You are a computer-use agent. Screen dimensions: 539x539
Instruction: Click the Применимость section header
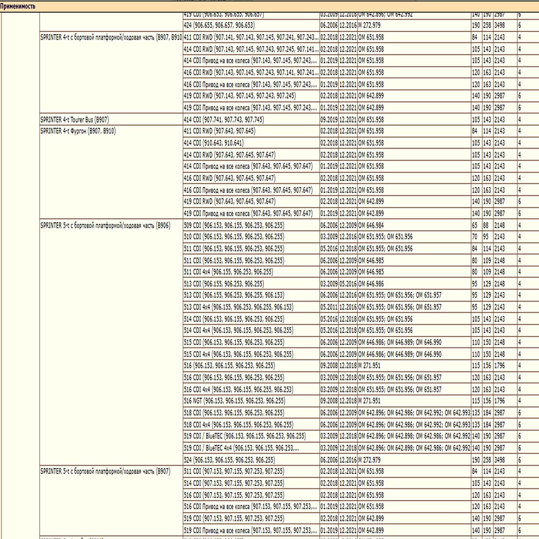[x=18, y=6]
